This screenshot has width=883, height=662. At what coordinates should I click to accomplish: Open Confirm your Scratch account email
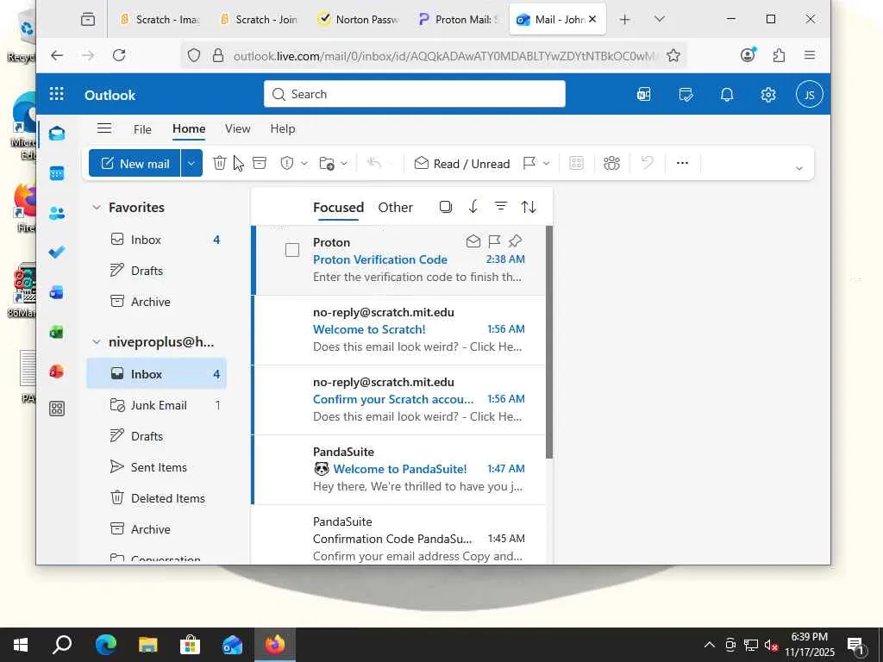(x=398, y=399)
